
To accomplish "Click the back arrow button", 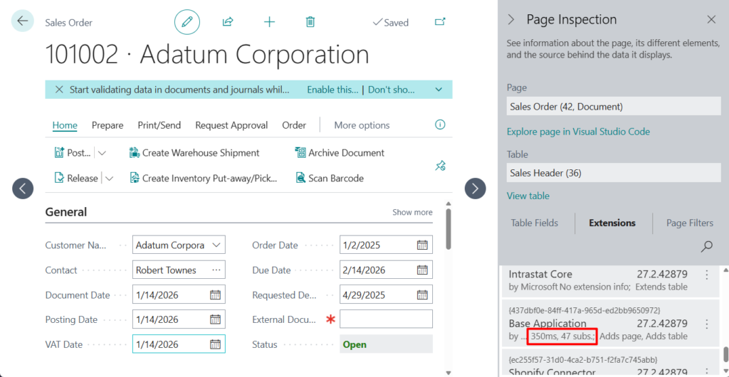I will (x=23, y=21).
